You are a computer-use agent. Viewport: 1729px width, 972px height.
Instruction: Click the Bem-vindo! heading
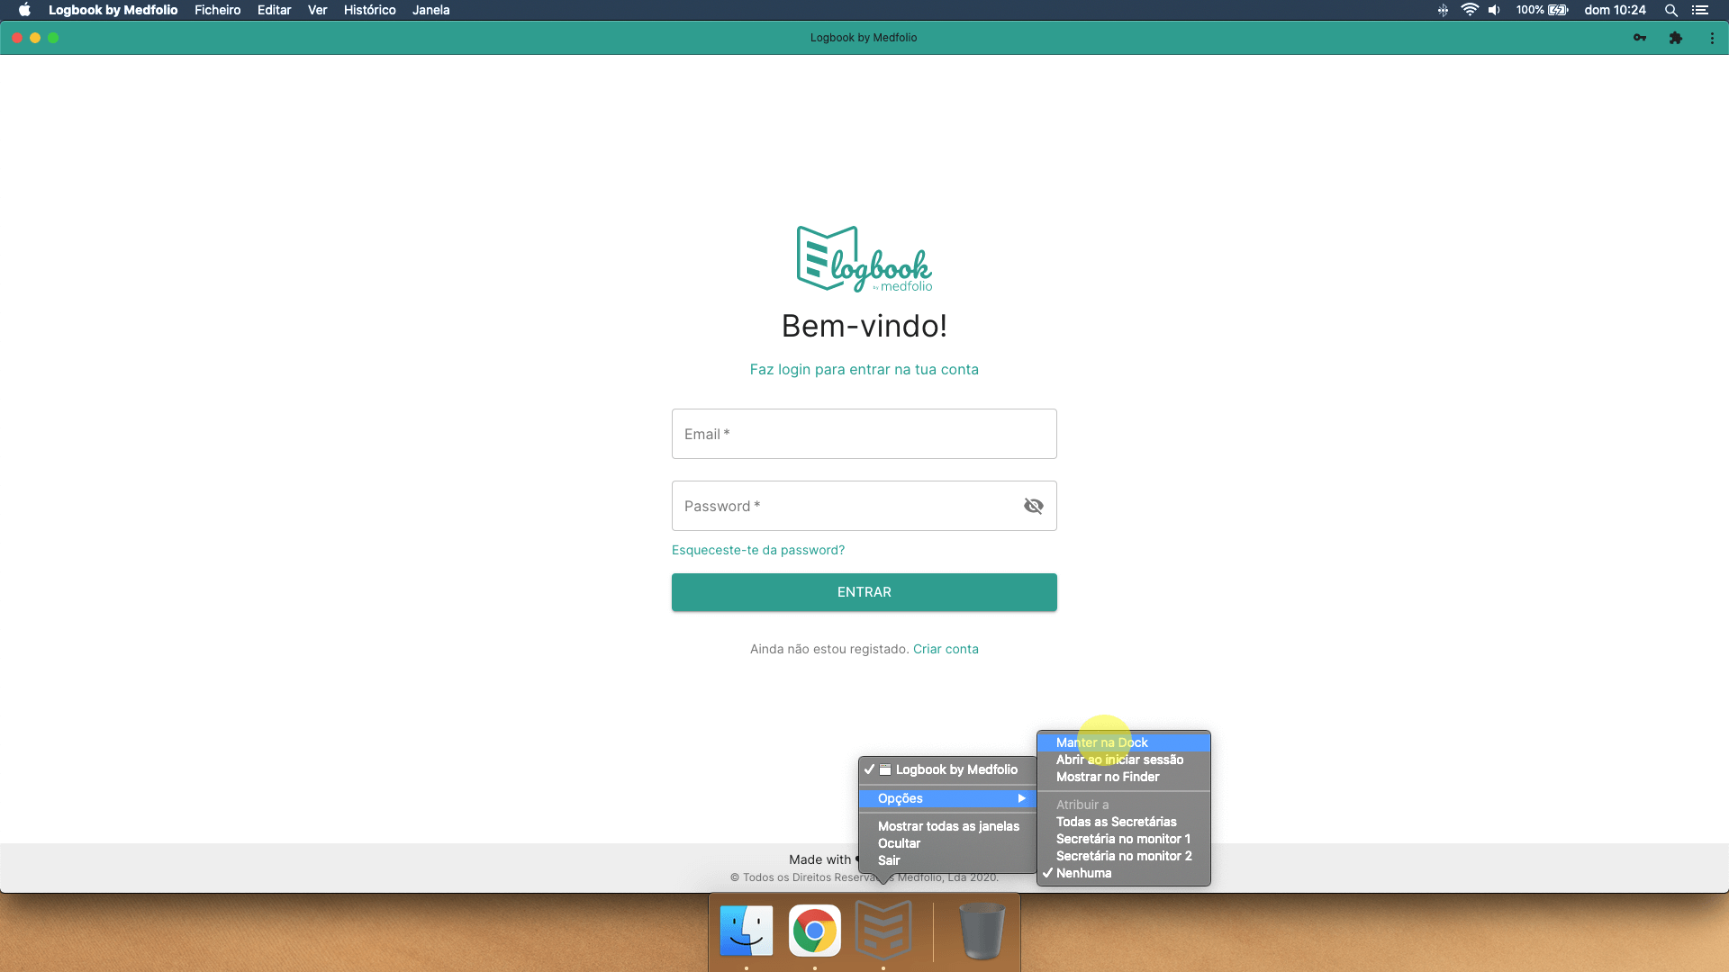[864, 326]
